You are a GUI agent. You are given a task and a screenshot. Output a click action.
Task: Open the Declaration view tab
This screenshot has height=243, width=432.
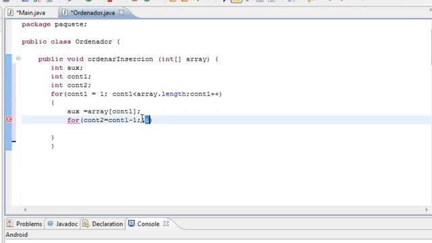click(x=103, y=223)
